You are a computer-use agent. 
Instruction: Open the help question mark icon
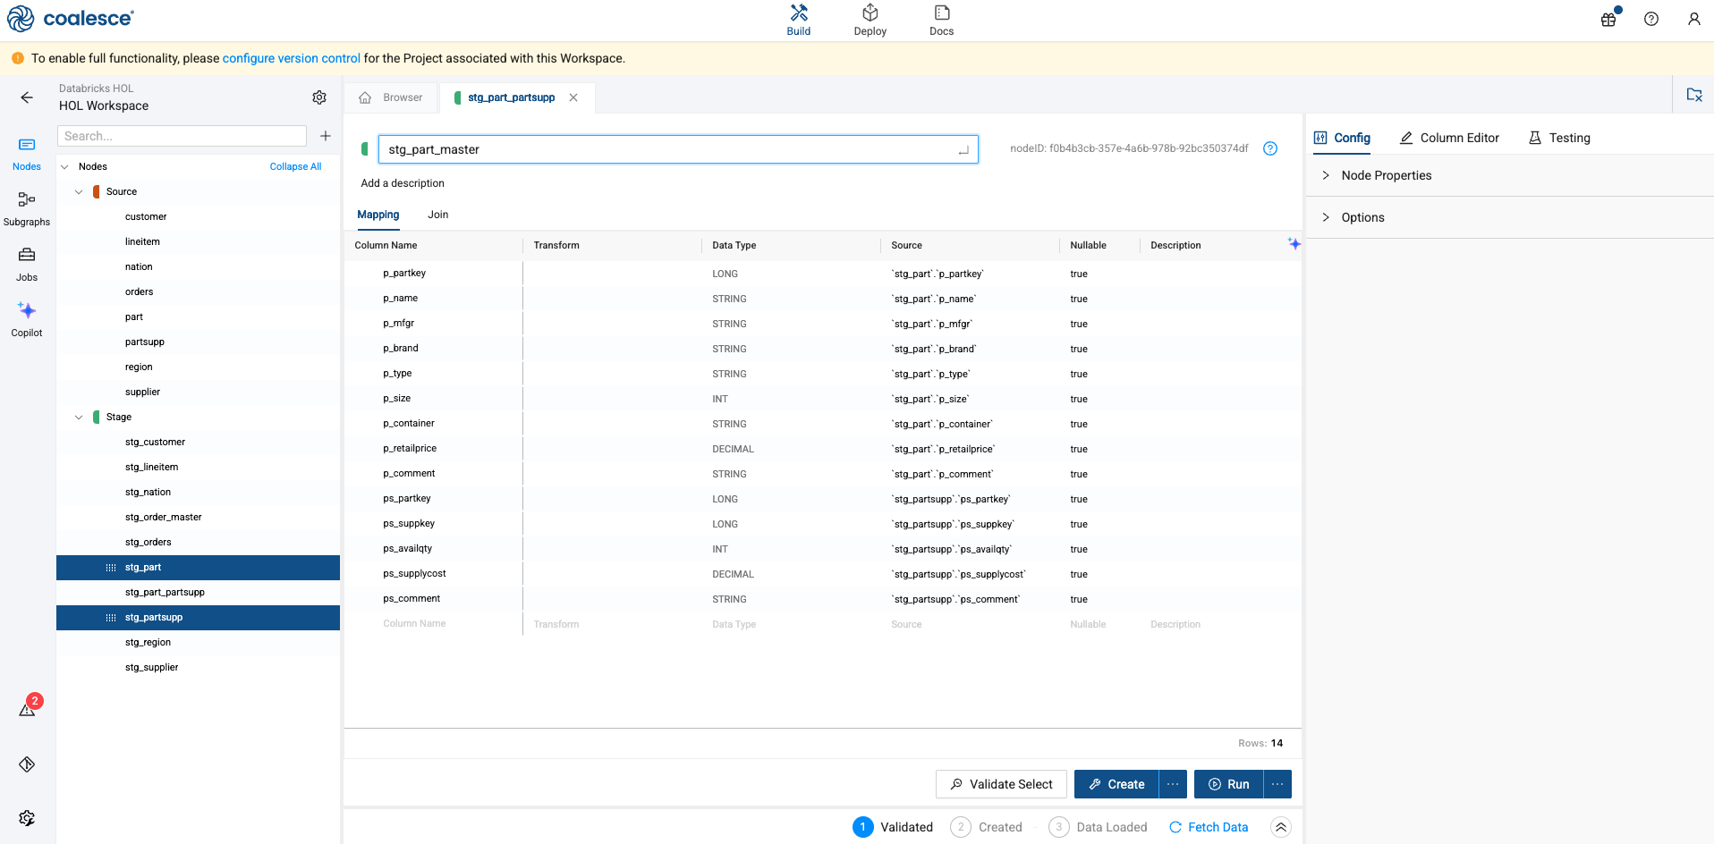tap(1651, 19)
